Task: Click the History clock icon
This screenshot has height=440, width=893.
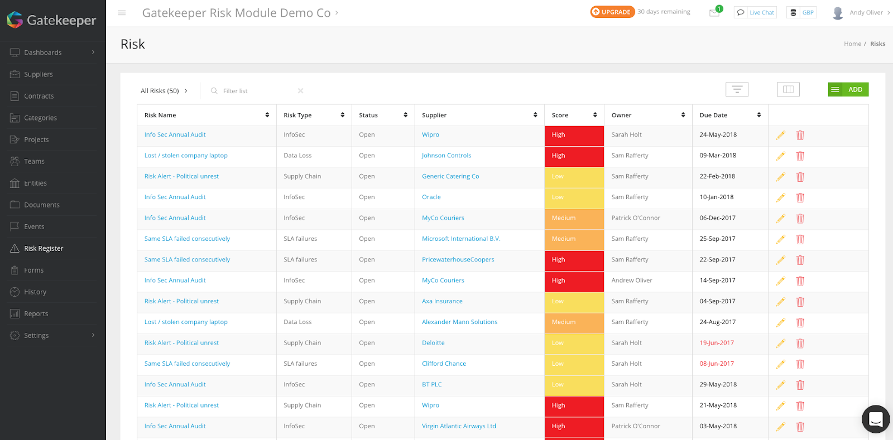Action: [15, 292]
